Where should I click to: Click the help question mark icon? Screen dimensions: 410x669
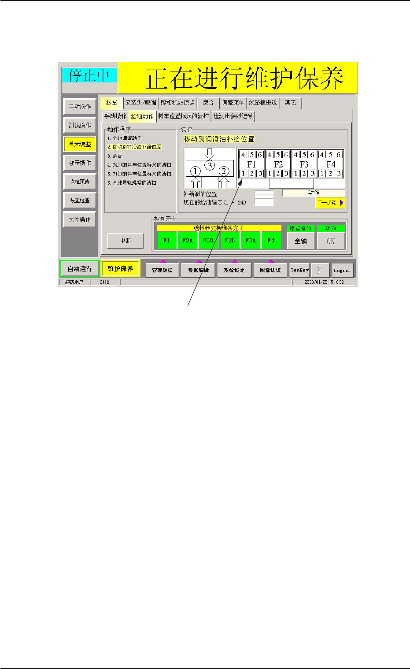[319, 270]
